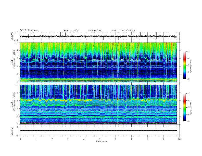Select the "start UT = 22:50:0" text
Image resolution: width=202 pixels, height=156 pixels.
tap(123, 31)
